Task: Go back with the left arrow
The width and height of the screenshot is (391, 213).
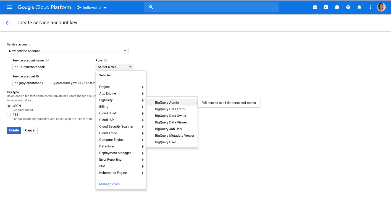Action: point(8,23)
